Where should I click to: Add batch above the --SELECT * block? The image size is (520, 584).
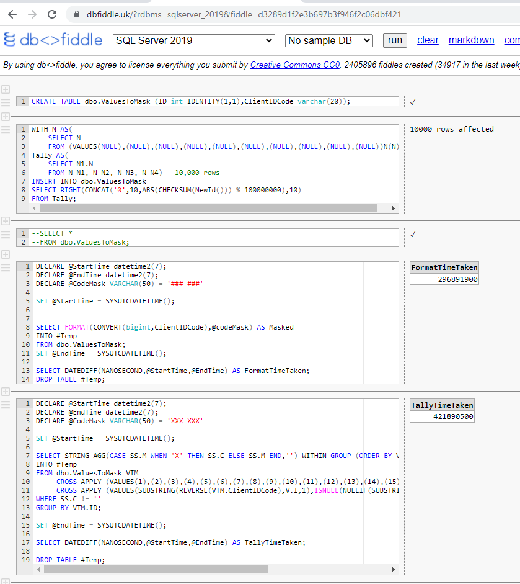5,221
